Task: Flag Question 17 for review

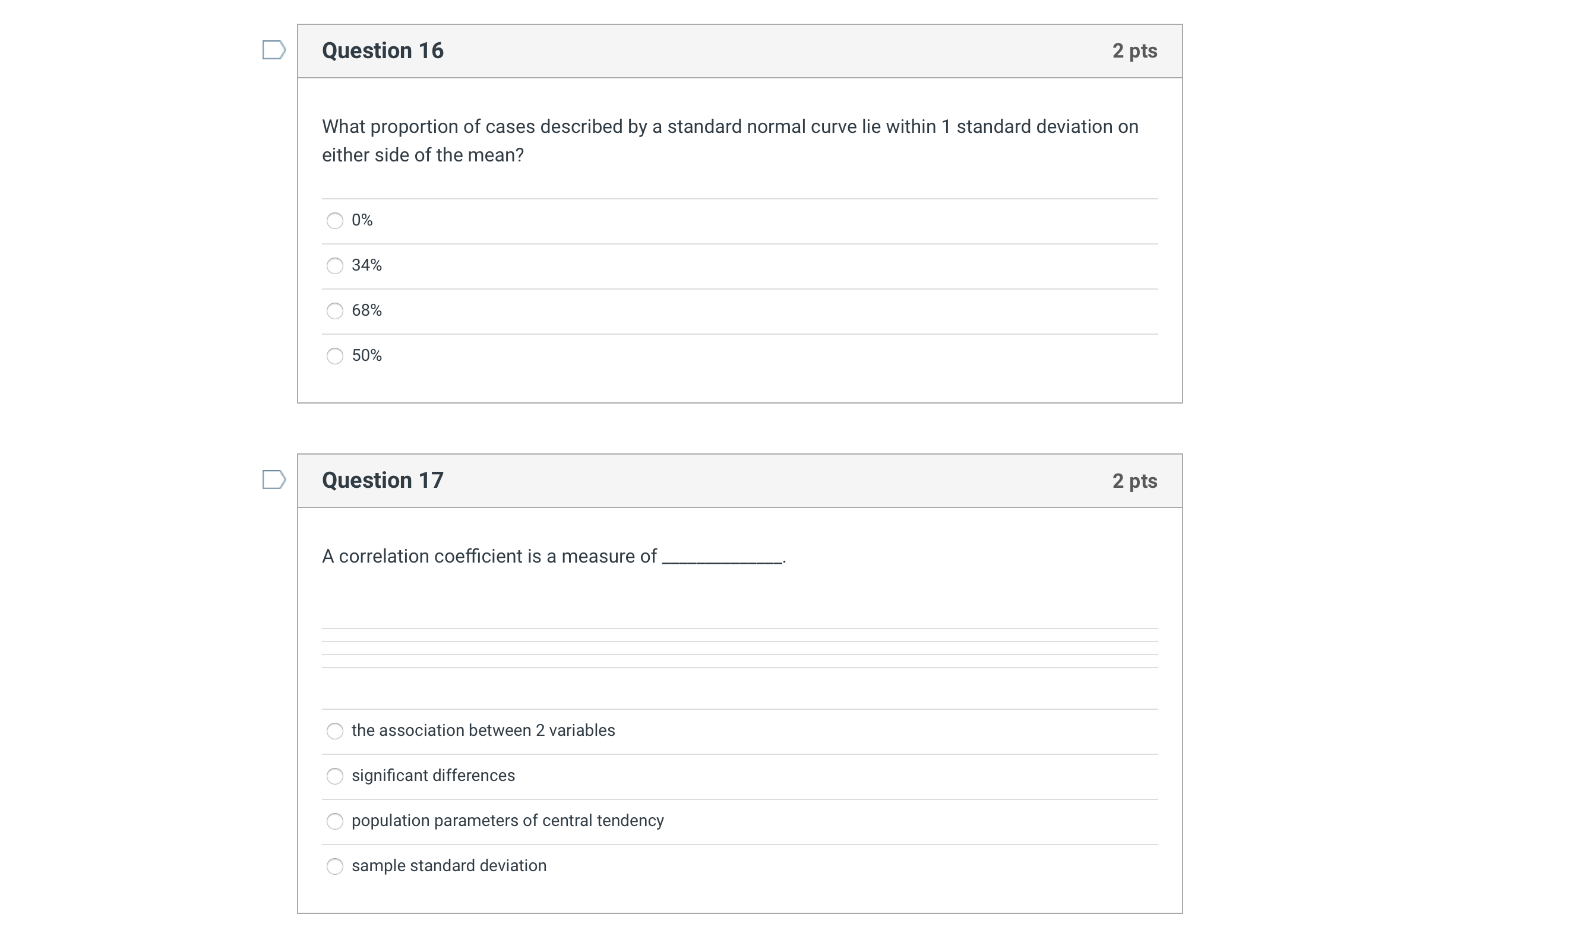Action: pyautogui.click(x=273, y=480)
